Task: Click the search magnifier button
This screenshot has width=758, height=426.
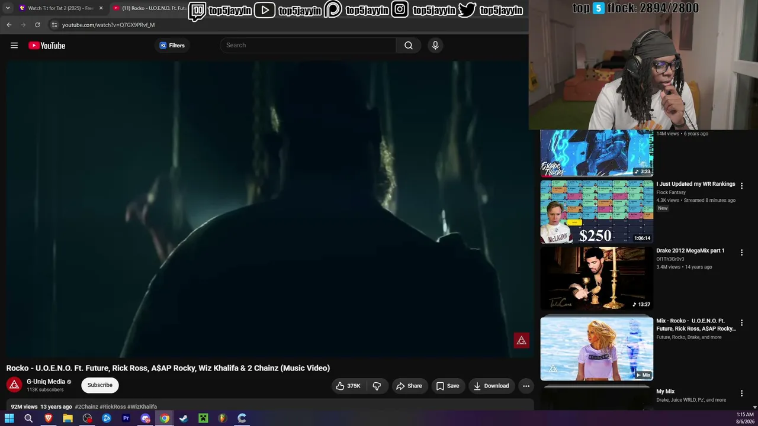Action: click(x=409, y=46)
